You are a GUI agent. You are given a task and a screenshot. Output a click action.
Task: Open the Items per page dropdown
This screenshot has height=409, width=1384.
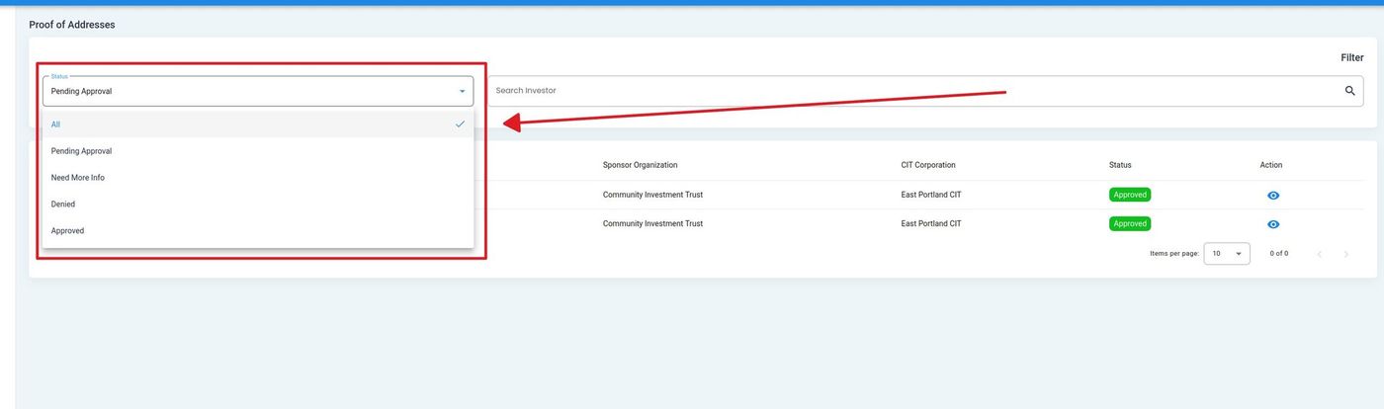pyautogui.click(x=1226, y=254)
